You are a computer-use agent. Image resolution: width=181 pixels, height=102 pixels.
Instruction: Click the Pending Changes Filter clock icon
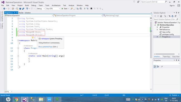(165, 16)
